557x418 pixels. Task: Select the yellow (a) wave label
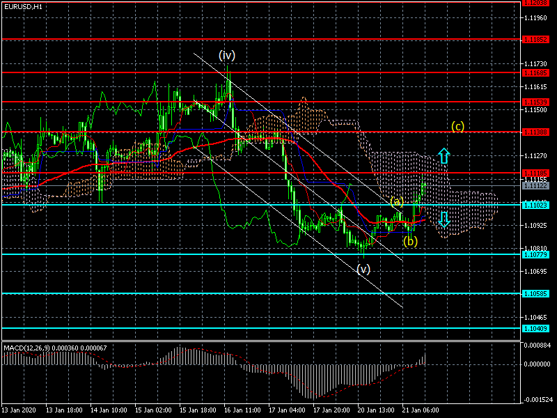[397, 202]
